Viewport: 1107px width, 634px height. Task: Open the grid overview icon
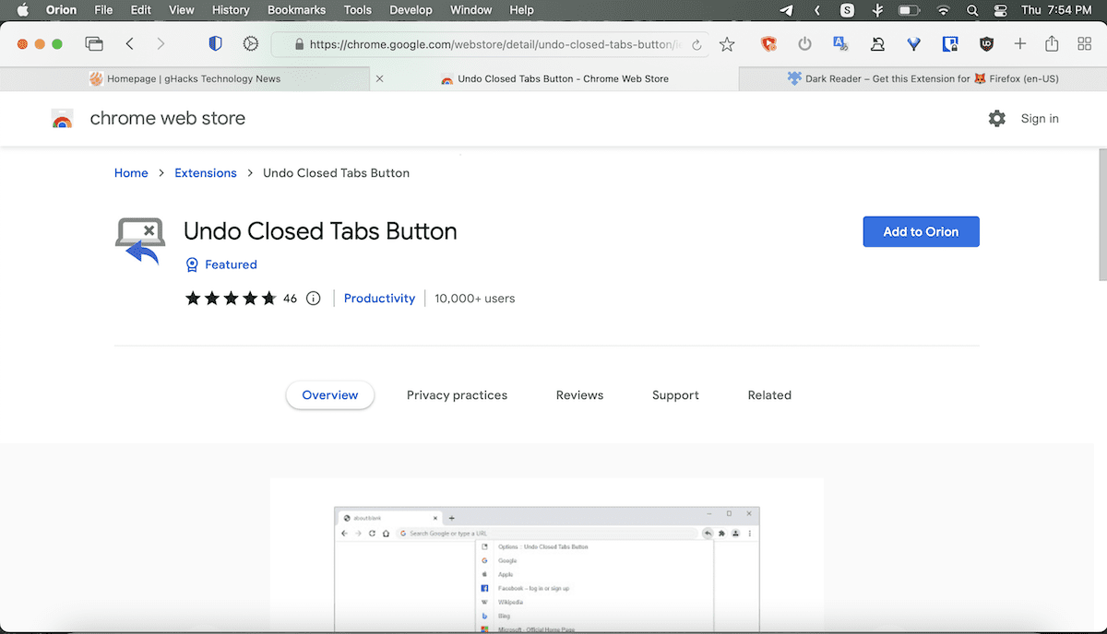(x=1084, y=43)
